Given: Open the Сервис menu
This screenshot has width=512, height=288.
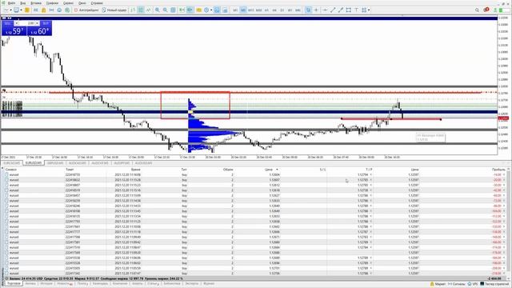Looking at the screenshot, I should [x=68, y=3].
